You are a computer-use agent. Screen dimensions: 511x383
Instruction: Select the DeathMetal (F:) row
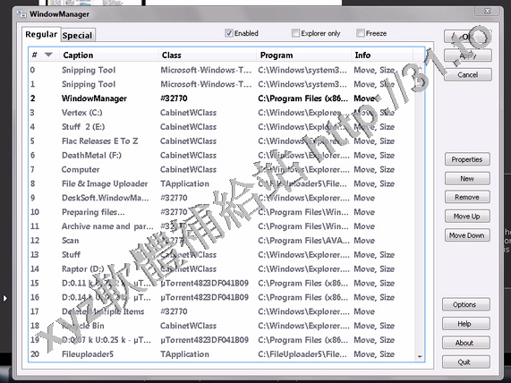coord(222,156)
